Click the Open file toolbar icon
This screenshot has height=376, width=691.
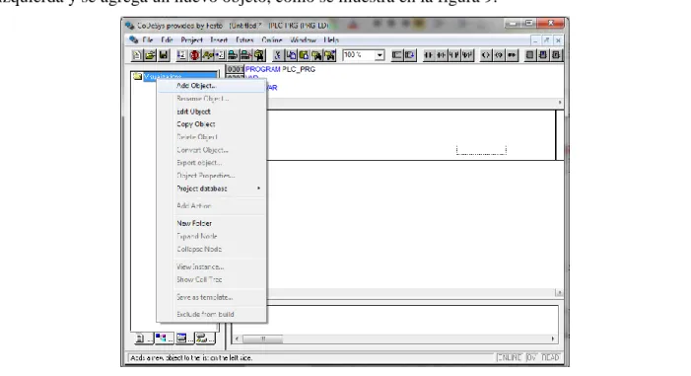[x=150, y=55]
